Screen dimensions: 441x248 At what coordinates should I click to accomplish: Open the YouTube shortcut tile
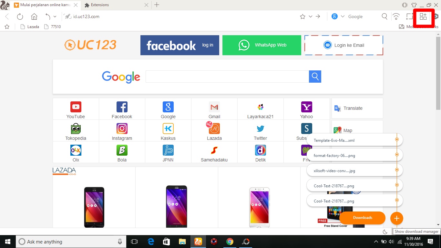pos(76,109)
